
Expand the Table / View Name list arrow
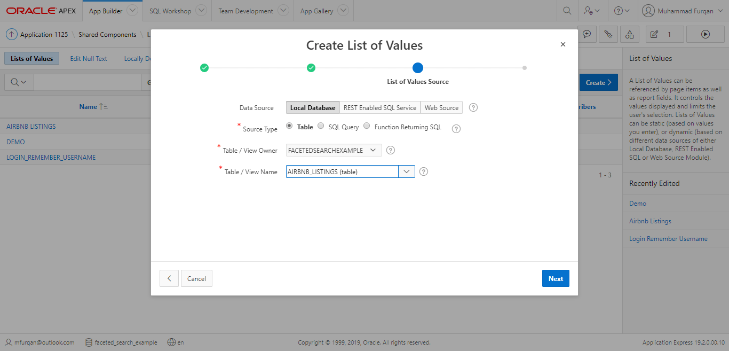click(407, 171)
